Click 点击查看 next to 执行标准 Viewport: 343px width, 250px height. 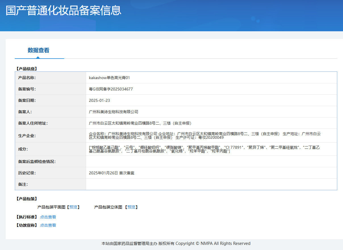click(48, 217)
